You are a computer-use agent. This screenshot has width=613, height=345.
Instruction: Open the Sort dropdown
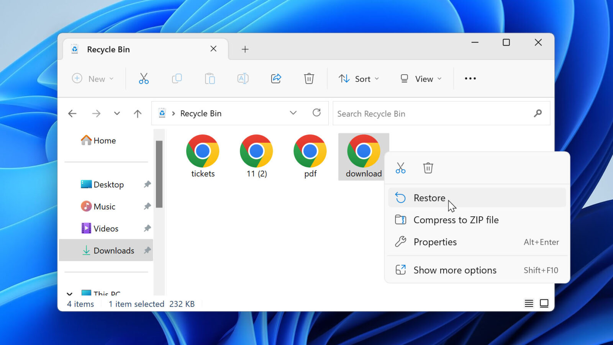359,78
